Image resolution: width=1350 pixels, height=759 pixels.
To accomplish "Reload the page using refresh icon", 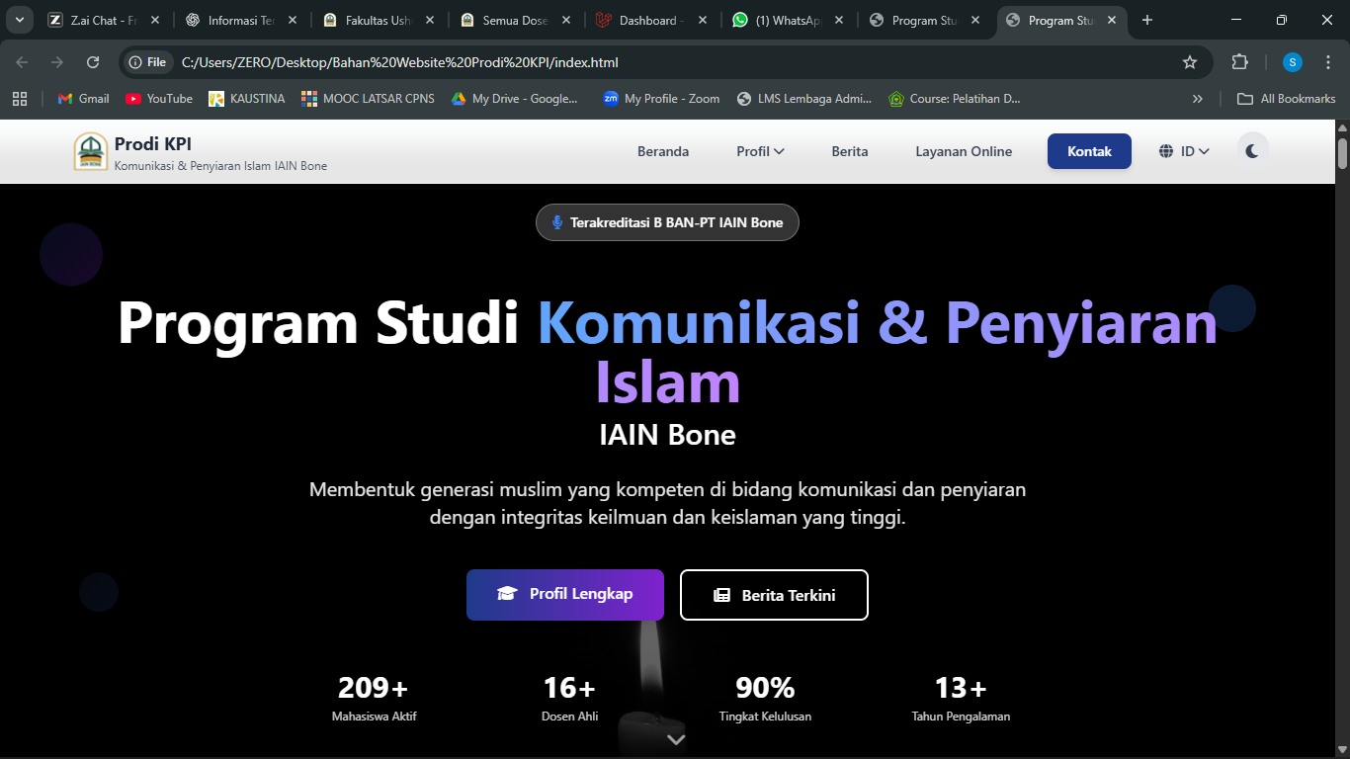I will 93,62.
